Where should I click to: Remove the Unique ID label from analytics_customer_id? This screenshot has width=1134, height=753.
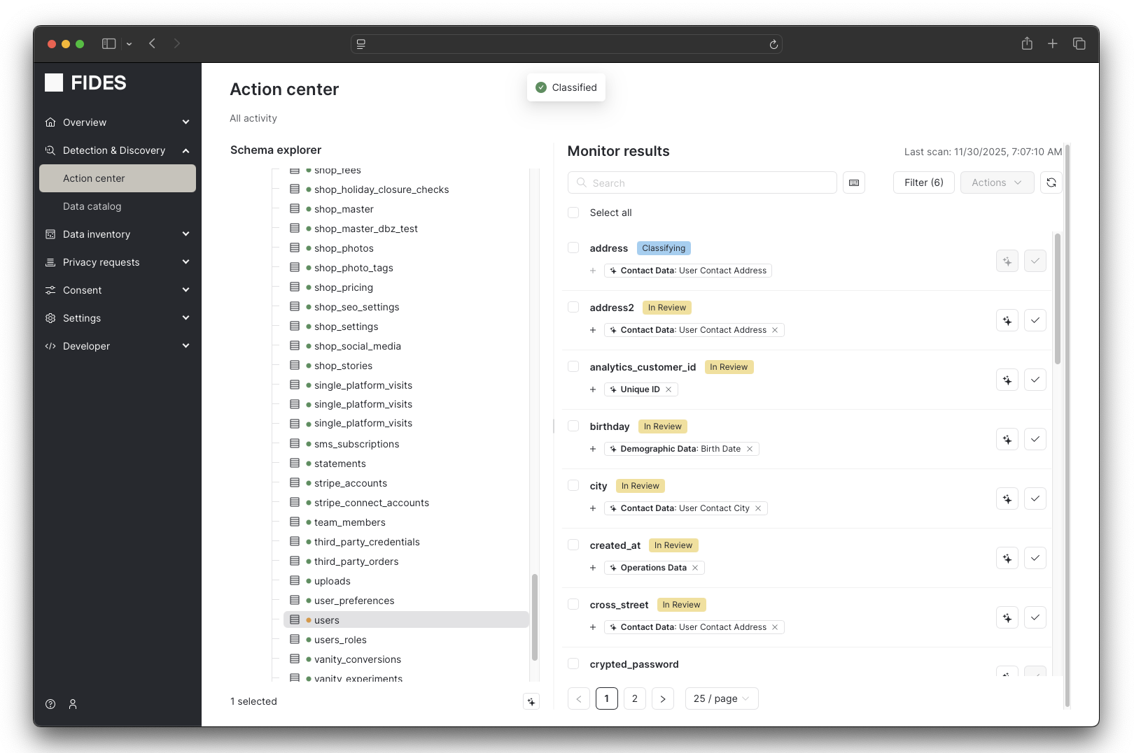coord(668,389)
